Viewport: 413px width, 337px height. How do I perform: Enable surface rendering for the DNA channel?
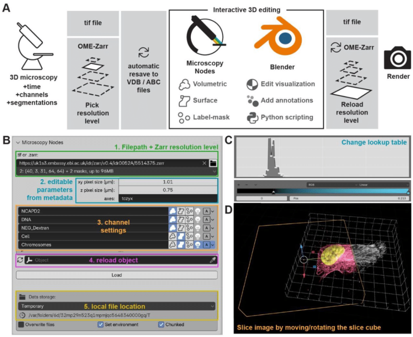181,219
